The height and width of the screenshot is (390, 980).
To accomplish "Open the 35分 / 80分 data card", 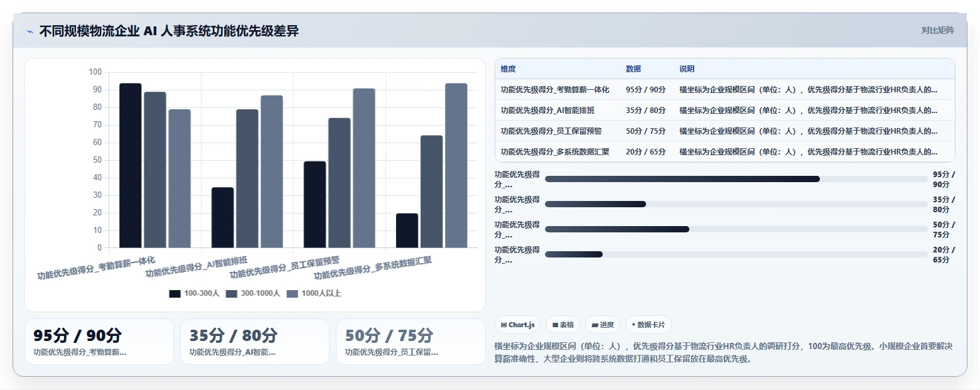I will [x=255, y=342].
